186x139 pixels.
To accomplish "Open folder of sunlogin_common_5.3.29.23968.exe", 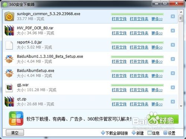I will pyautogui.click(x=139, y=19).
